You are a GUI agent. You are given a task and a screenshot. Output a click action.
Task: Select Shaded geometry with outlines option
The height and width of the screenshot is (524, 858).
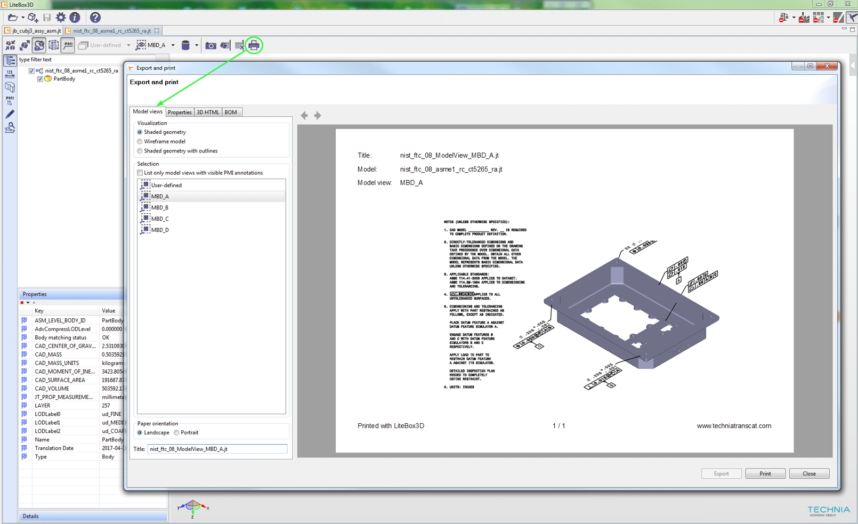(140, 151)
